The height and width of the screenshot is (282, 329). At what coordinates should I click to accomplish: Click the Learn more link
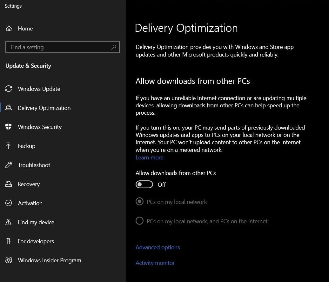[149, 158]
